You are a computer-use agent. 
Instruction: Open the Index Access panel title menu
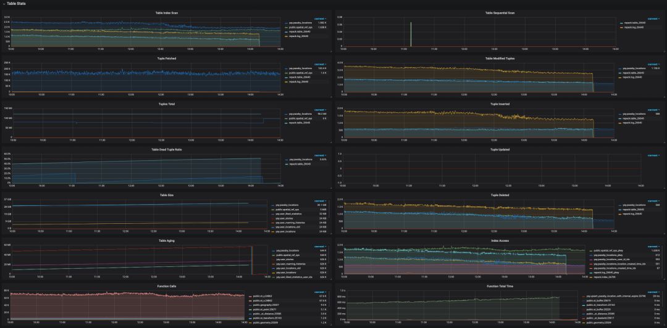(x=500, y=240)
